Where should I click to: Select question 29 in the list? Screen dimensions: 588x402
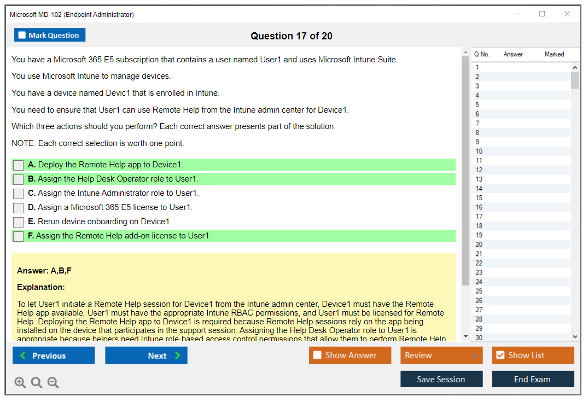click(x=521, y=329)
